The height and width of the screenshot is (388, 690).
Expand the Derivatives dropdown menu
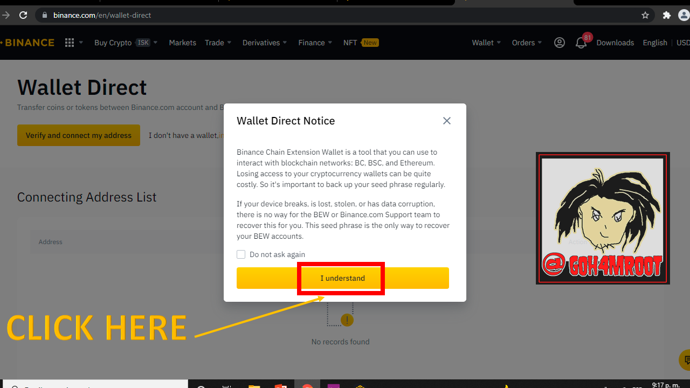[265, 43]
